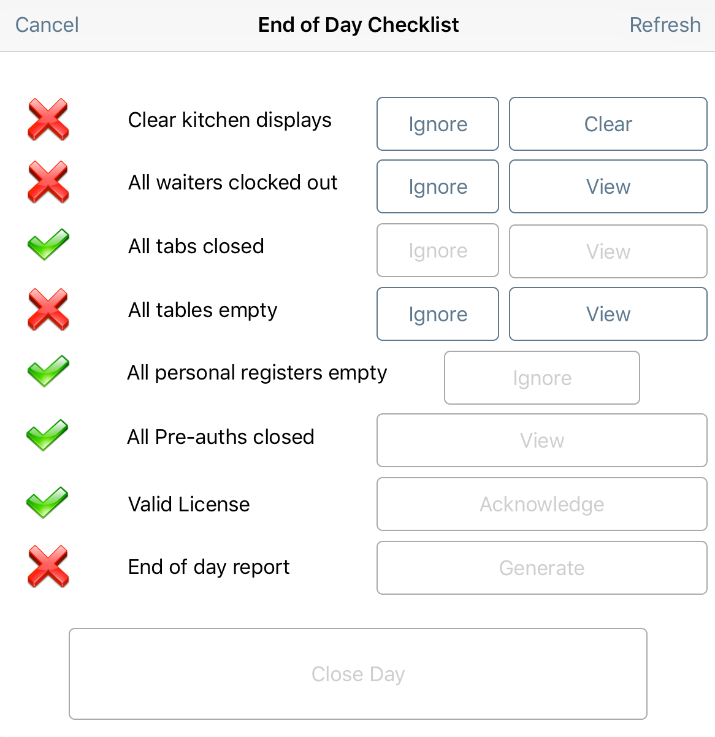
Task: Click the green checkmark for All tabs closed
Action: (48, 245)
